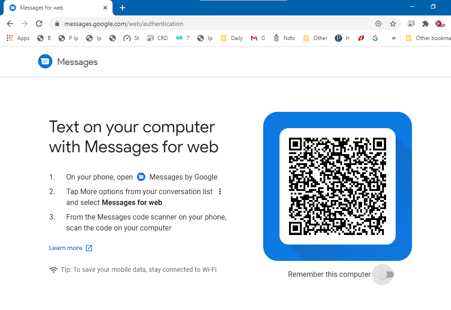Click the step 3 scan instruction text
The width and height of the screenshot is (451, 310).
(147, 222)
